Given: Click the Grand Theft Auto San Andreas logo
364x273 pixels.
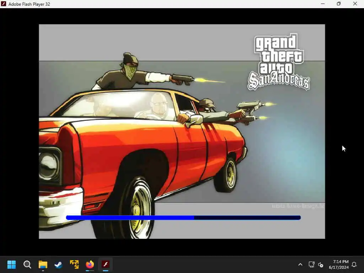Looking at the screenshot, I should (x=279, y=62).
